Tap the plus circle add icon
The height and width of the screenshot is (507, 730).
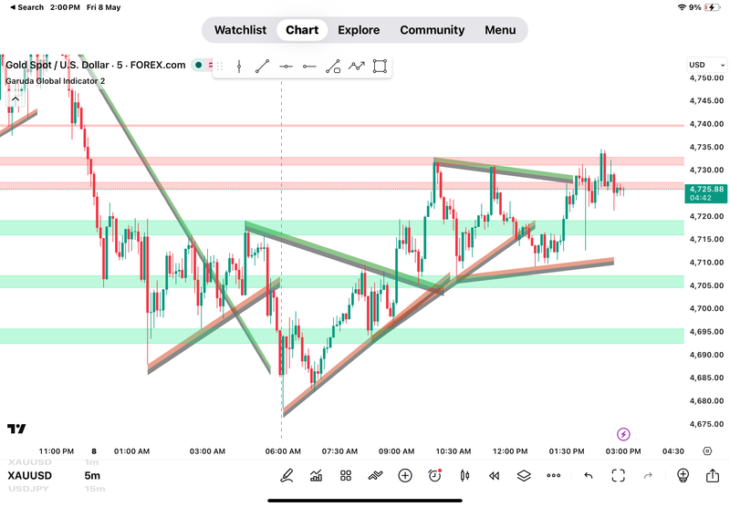click(x=405, y=475)
